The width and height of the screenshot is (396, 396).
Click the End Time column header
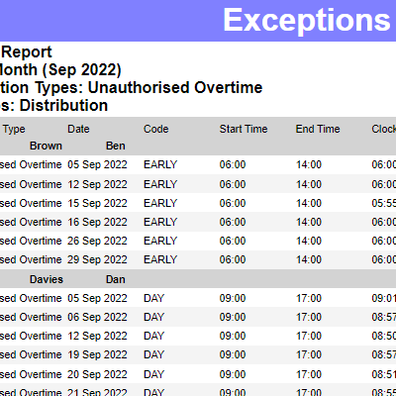click(318, 129)
